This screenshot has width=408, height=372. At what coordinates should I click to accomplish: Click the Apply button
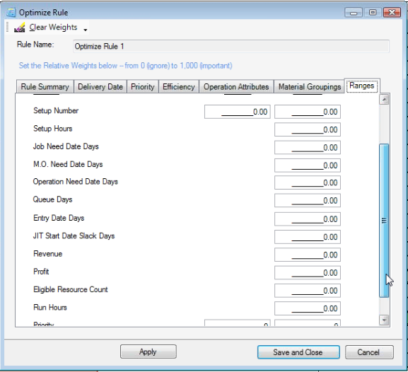point(148,351)
